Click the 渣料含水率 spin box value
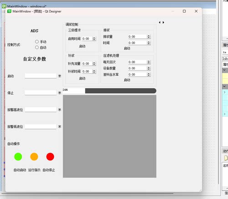Image resolution: width=228 pixels, height=199 pixels. pos(137,74)
